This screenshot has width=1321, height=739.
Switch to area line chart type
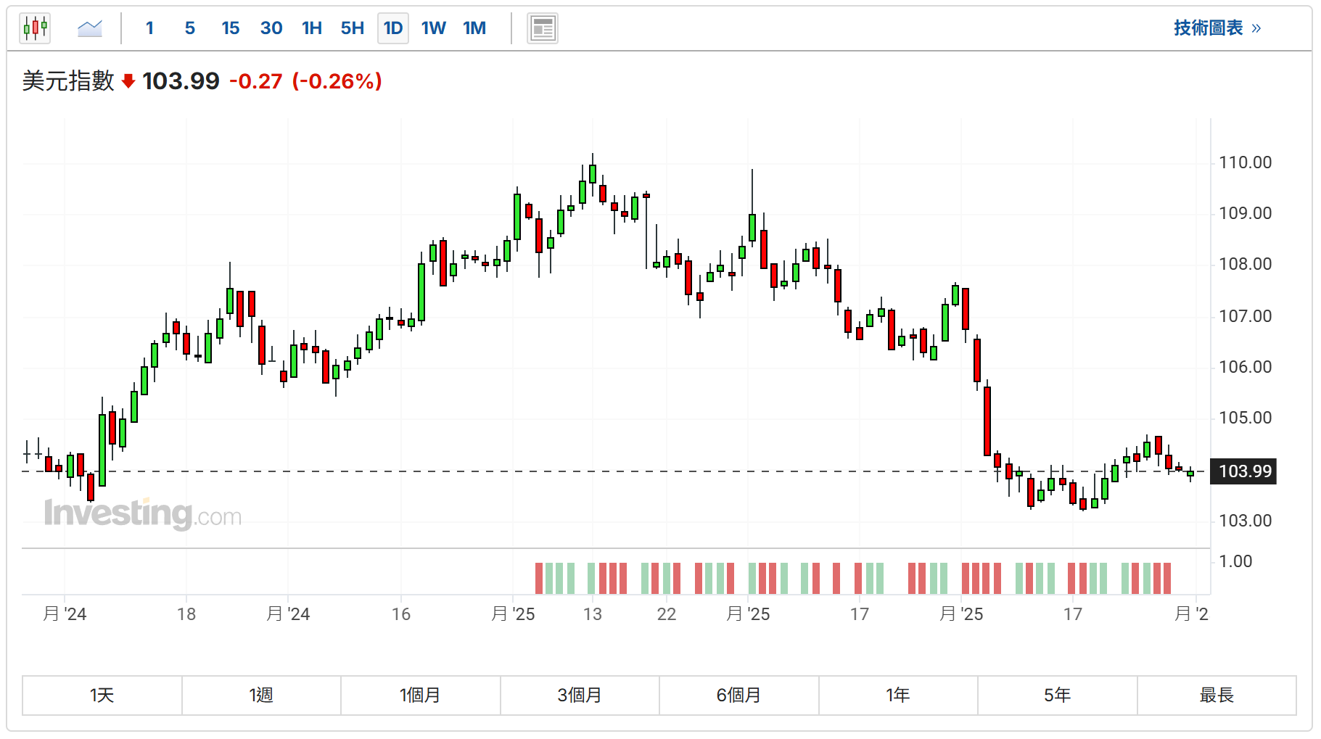(90, 28)
